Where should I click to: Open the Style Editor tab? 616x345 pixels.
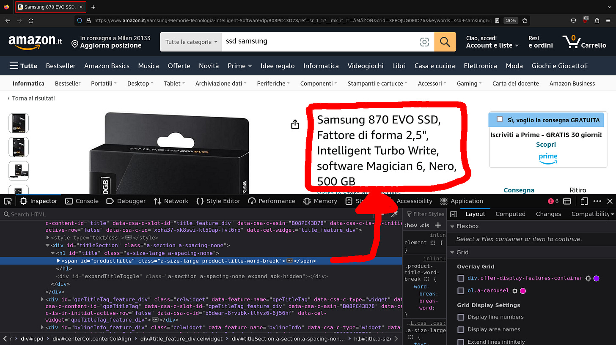coord(218,201)
